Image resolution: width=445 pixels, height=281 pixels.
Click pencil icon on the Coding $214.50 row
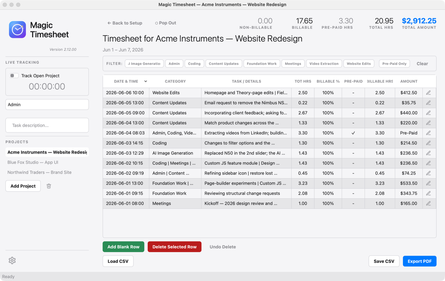pyautogui.click(x=428, y=143)
